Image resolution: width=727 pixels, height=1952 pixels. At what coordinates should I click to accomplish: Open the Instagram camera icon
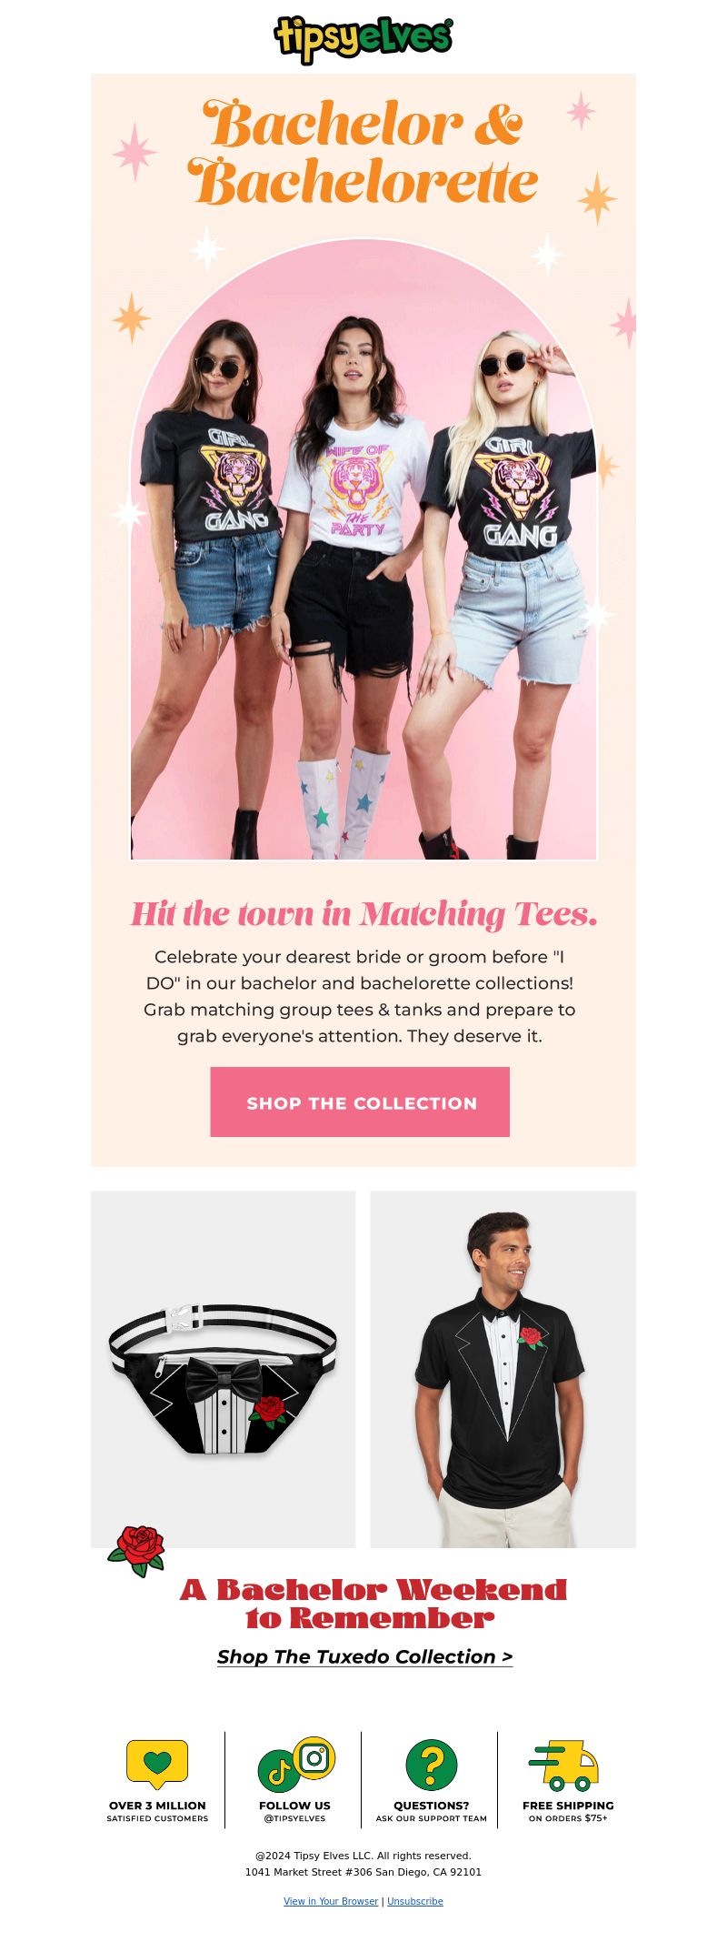(x=314, y=1757)
